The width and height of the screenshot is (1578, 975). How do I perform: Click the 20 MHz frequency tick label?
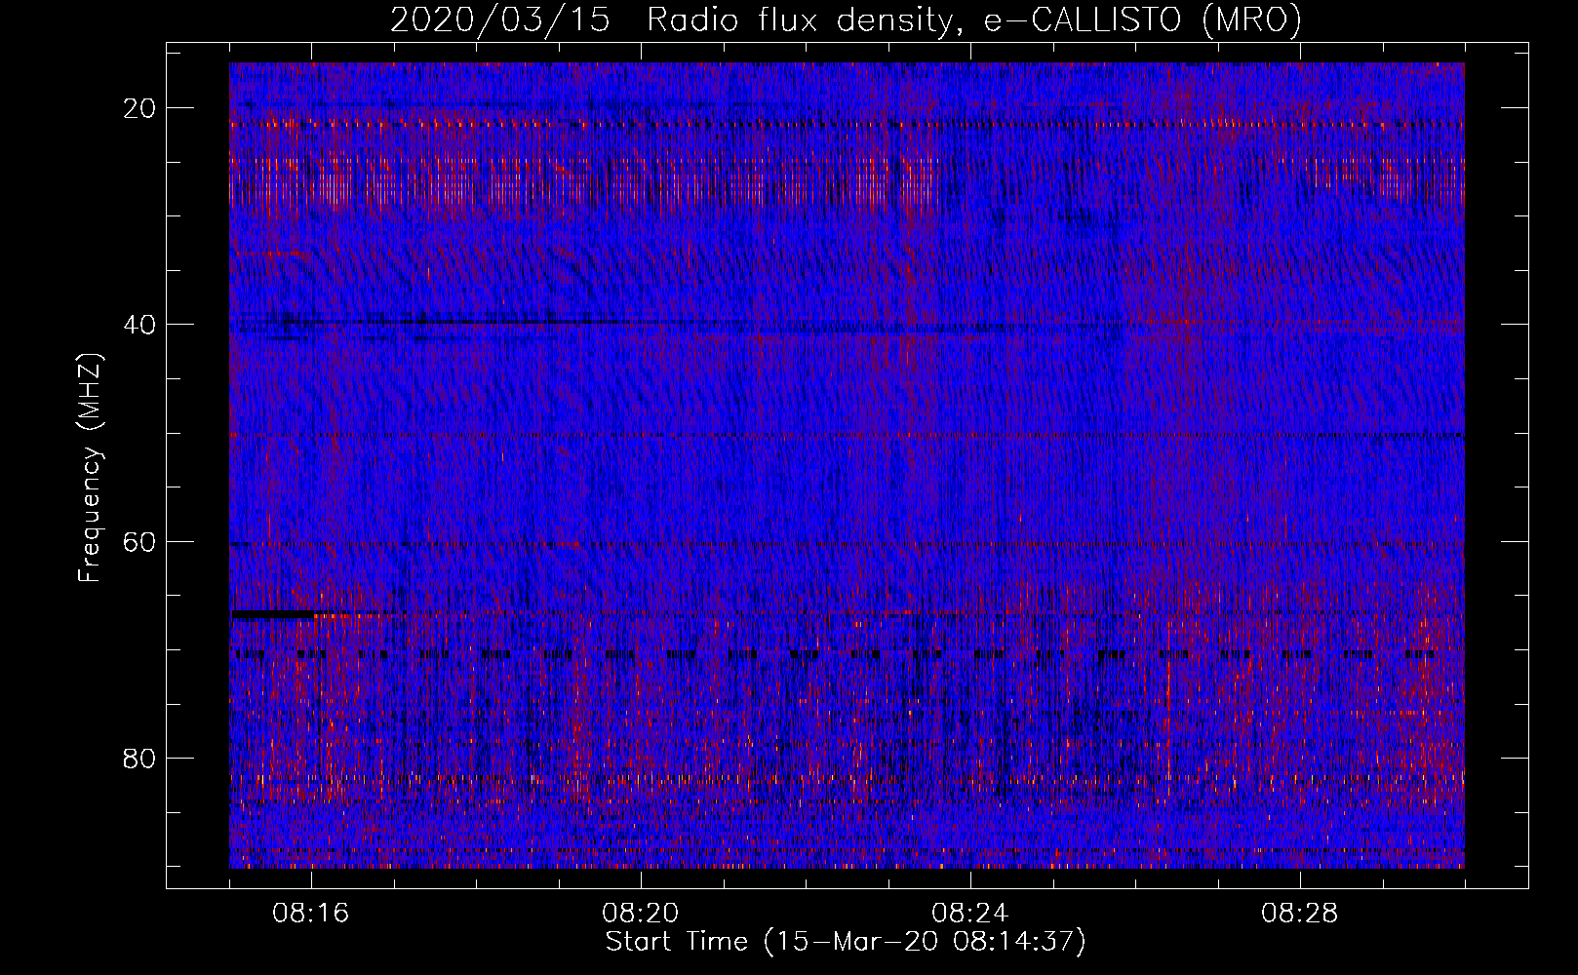139,108
